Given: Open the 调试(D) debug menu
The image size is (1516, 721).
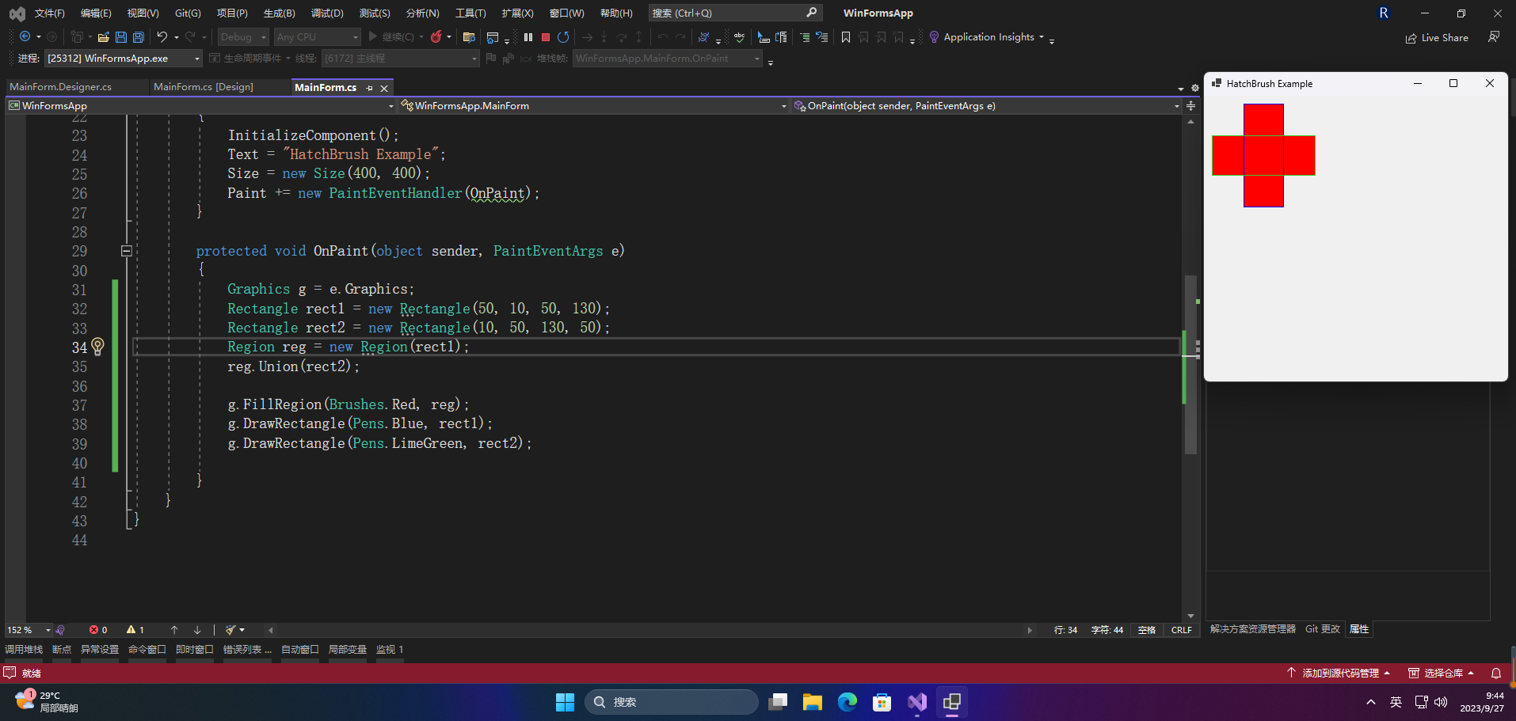Looking at the screenshot, I should click(327, 13).
